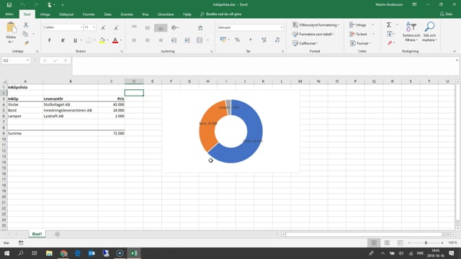This screenshot has width=461, height=259.
Task: Toggle italic formatting (K)
Action: pos(63,40)
